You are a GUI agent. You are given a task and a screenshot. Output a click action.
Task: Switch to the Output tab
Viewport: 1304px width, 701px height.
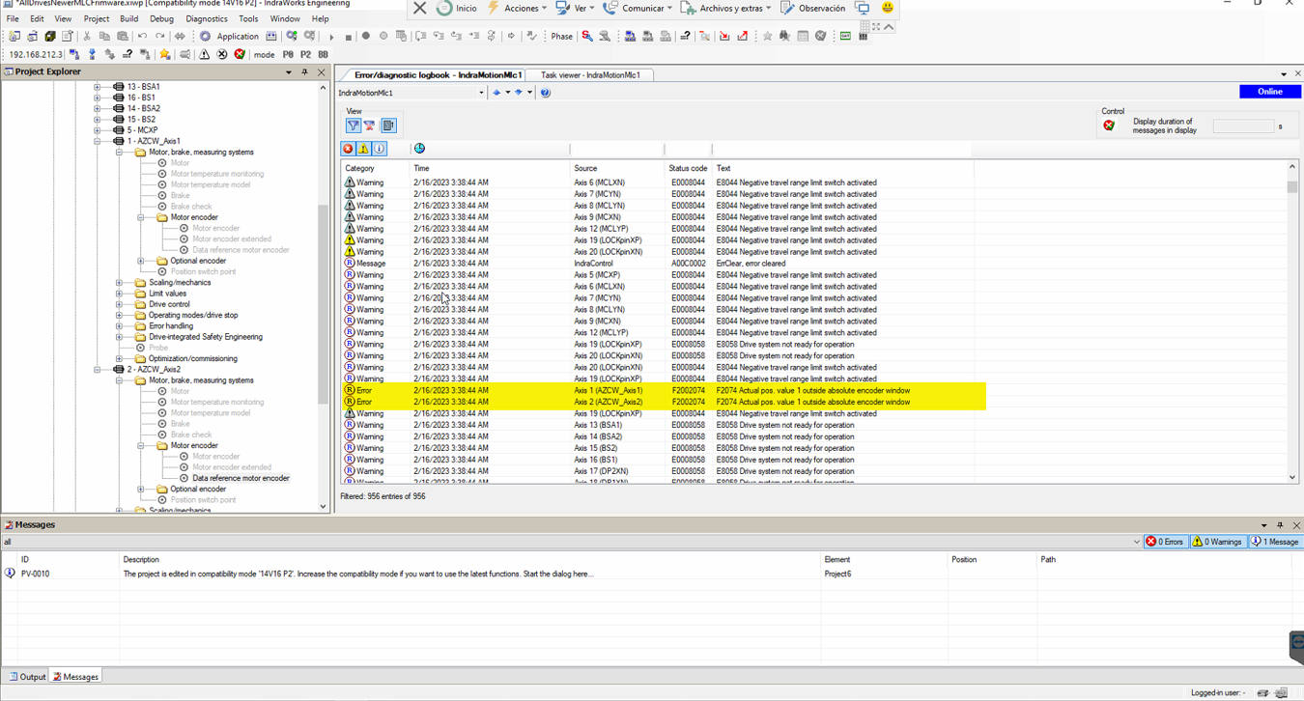[27, 677]
